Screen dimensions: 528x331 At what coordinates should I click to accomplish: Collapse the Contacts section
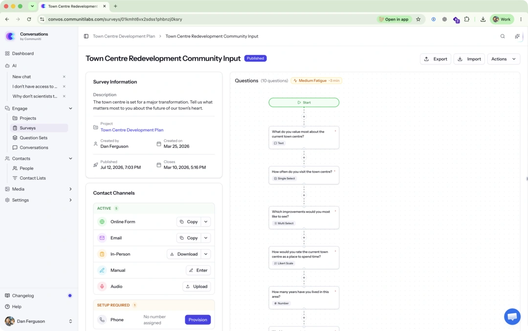70,159
